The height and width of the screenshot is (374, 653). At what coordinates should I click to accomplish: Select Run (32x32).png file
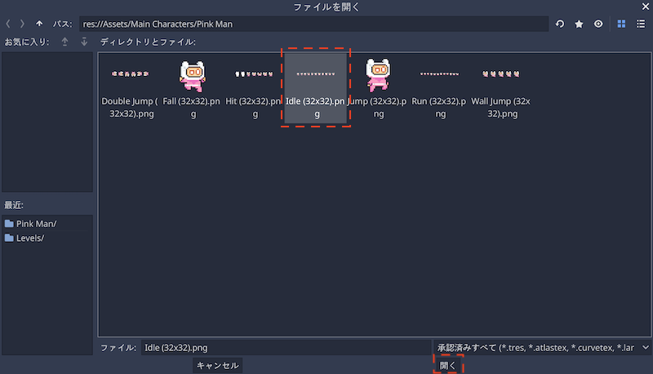[x=440, y=89]
